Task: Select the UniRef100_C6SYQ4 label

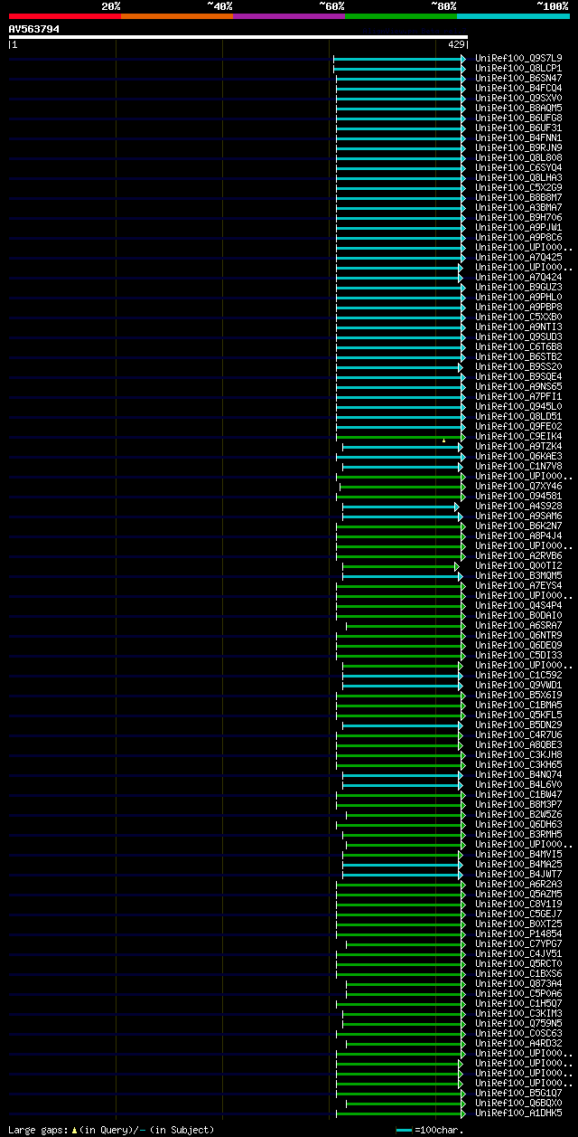Action: [518, 167]
